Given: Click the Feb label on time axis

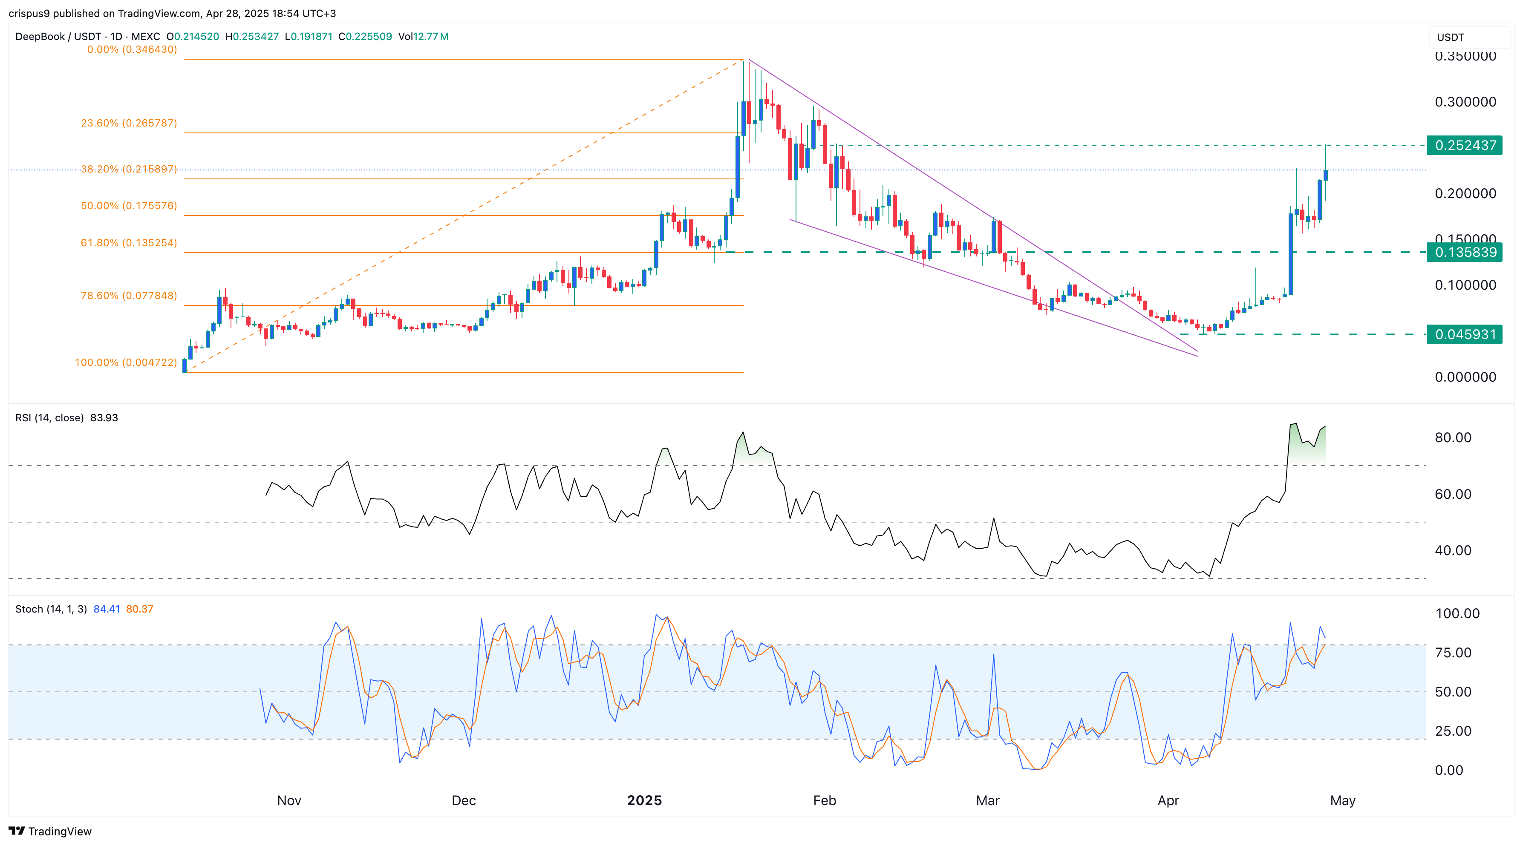Looking at the screenshot, I should pos(824,800).
